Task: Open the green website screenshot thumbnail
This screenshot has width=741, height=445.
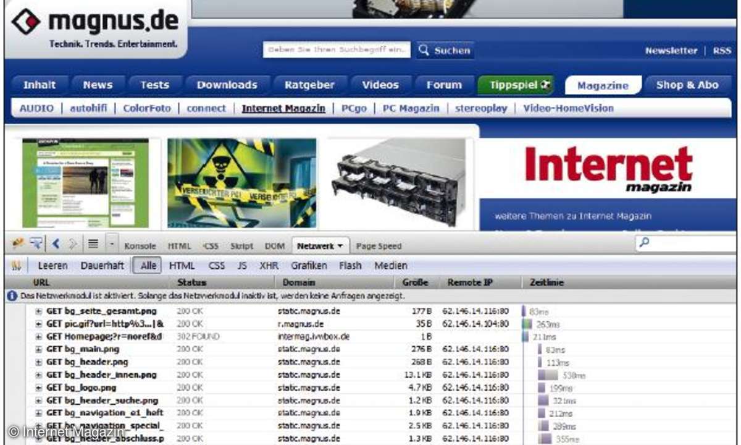Action: tap(85, 183)
